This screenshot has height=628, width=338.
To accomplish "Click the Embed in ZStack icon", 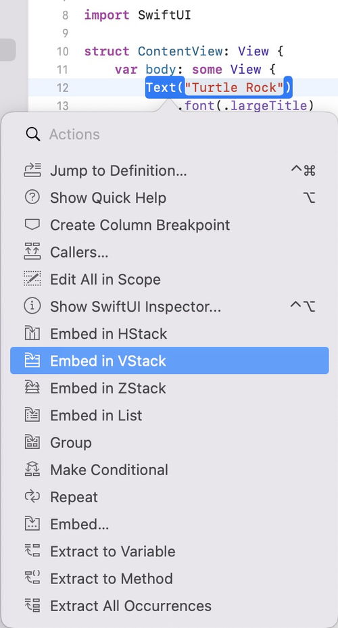I will pos(32,388).
